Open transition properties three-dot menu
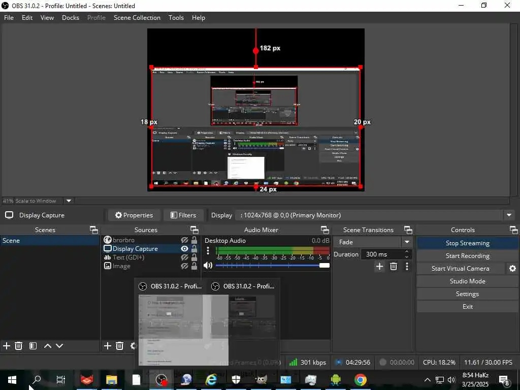The image size is (520, 390). click(407, 266)
